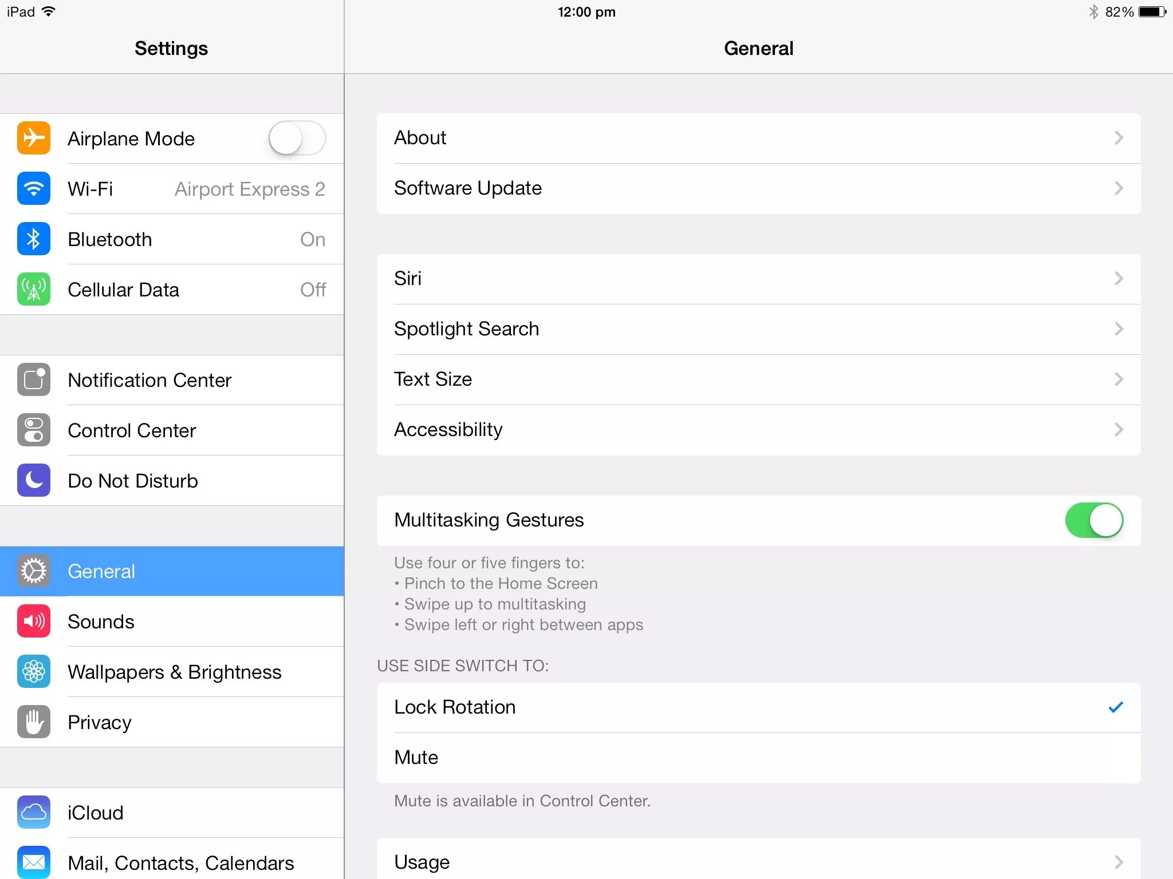The height and width of the screenshot is (879, 1173).
Task: Open the Airplane Mode settings icon
Action: pos(32,138)
